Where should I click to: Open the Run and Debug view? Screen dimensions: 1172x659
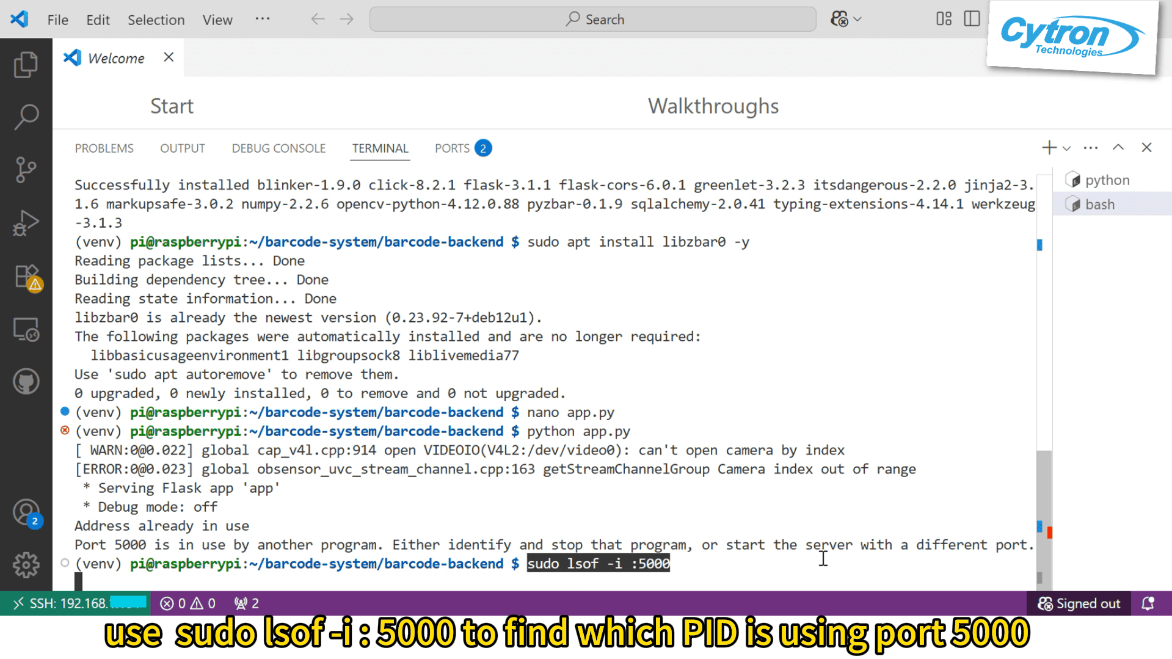[x=26, y=222]
